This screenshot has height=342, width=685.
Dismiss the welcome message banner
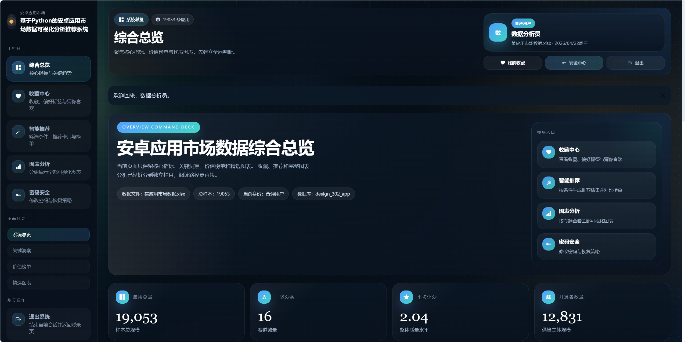663,95
